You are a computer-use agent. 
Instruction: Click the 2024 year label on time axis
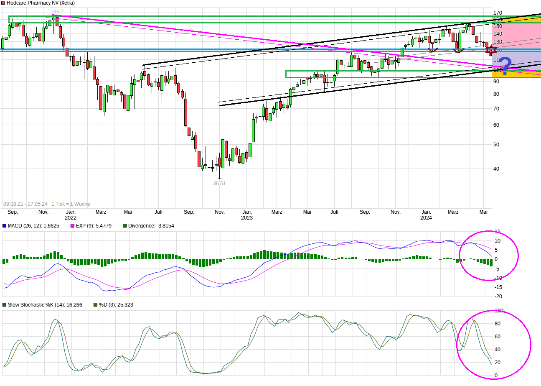426,218
